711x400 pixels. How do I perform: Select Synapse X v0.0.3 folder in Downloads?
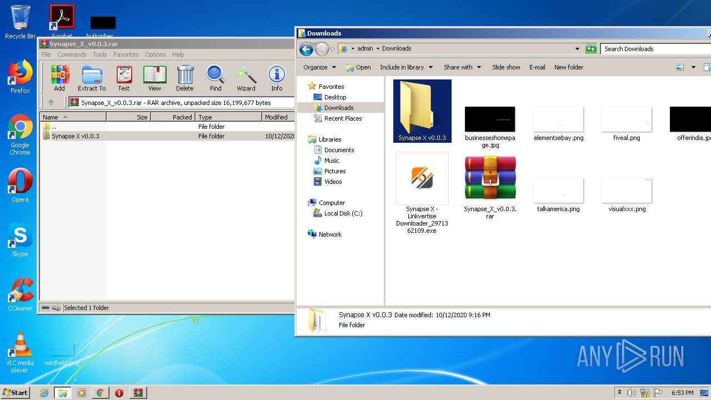coord(422,111)
